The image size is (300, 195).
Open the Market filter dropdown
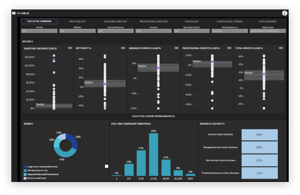click(x=77, y=31)
